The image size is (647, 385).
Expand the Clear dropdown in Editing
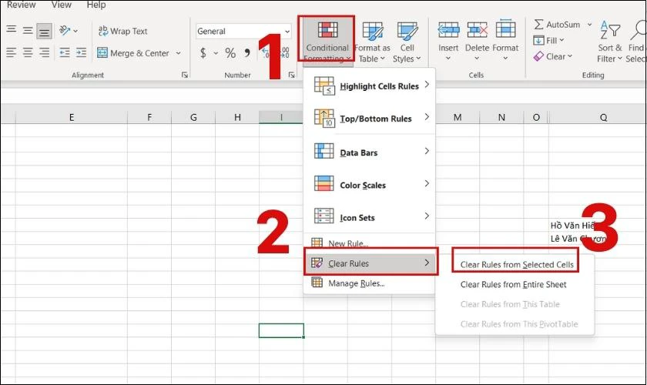553,56
